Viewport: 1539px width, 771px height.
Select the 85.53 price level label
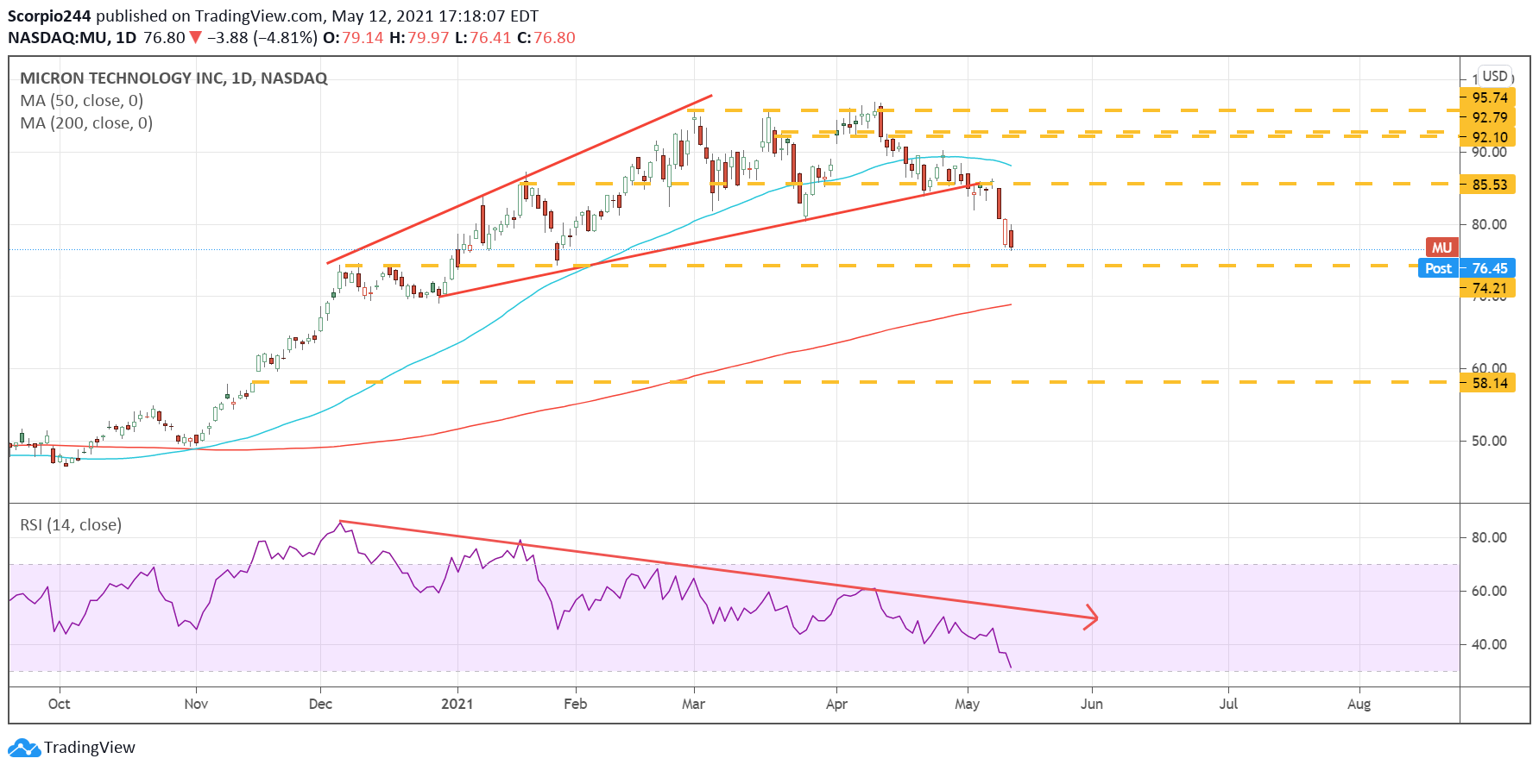[x=1488, y=185]
